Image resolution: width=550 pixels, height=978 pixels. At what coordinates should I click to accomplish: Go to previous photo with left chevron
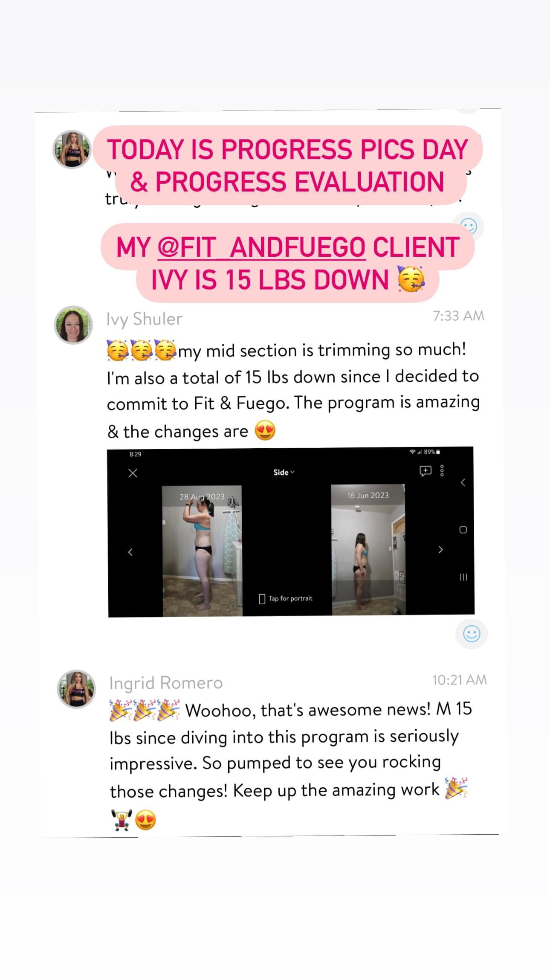[x=130, y=552]
